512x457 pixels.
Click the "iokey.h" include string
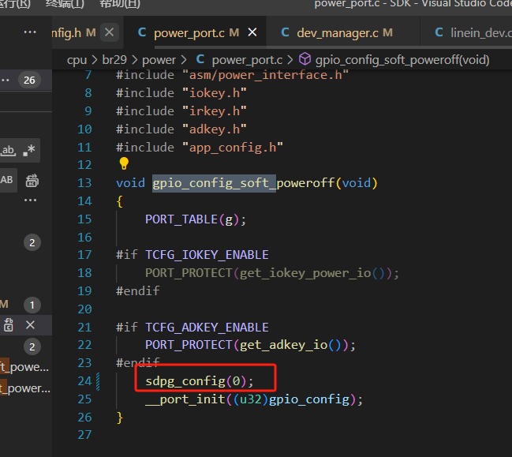coord(215,93)
